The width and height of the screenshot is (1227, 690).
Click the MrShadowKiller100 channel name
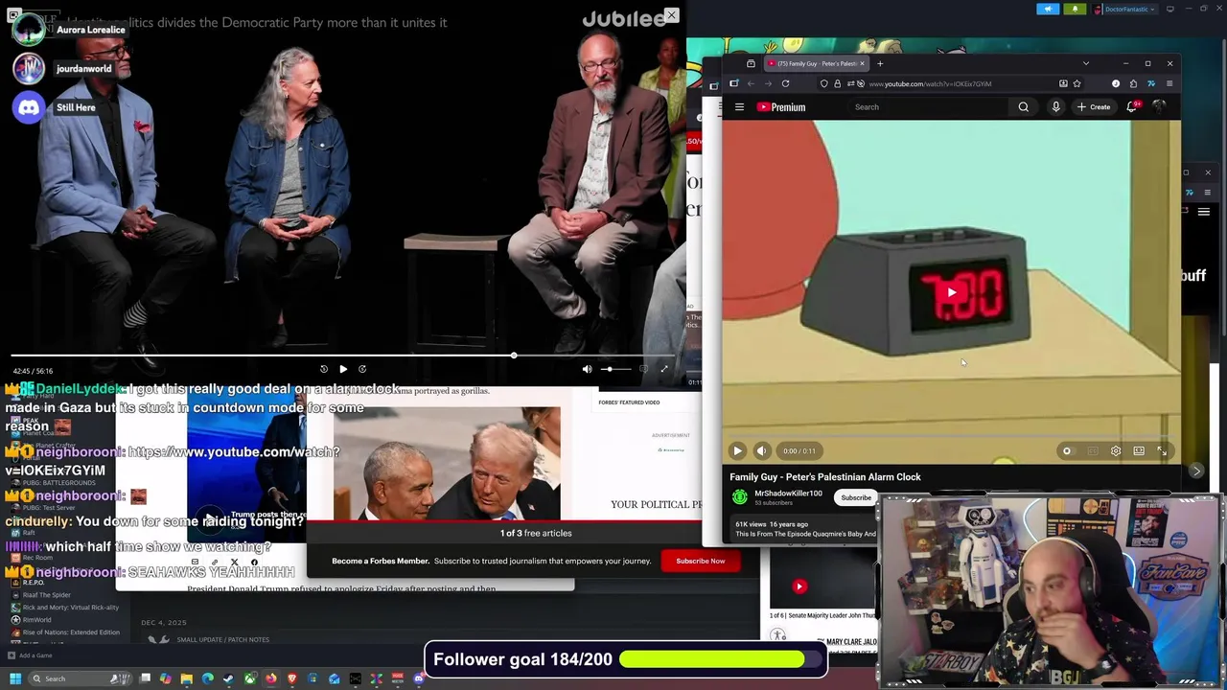pyautogui.click(x=788, y=494)
